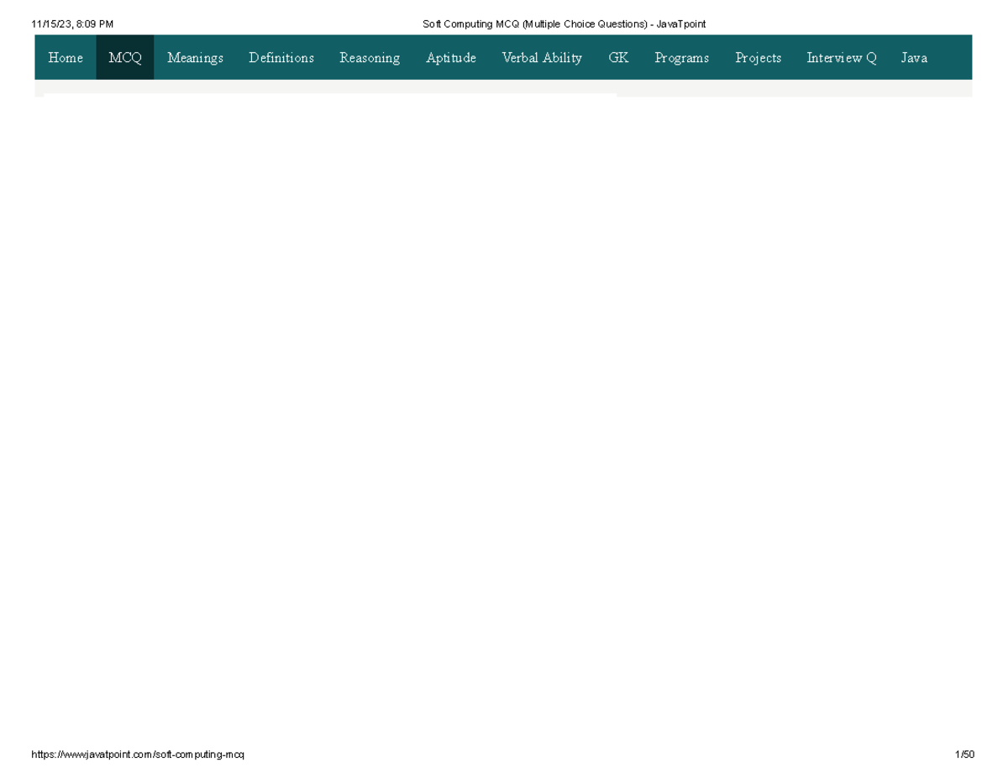Image resolution: width=1008 pixels, height=778 pixels.
Task: Click the javatpoint.com/soft-computing-mcq URL
Action: 138,754
